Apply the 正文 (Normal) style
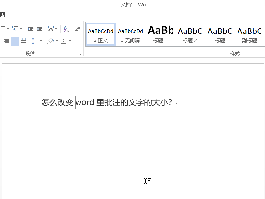The height and width of the screenshot is (199, 265). (x=101, y=34)
